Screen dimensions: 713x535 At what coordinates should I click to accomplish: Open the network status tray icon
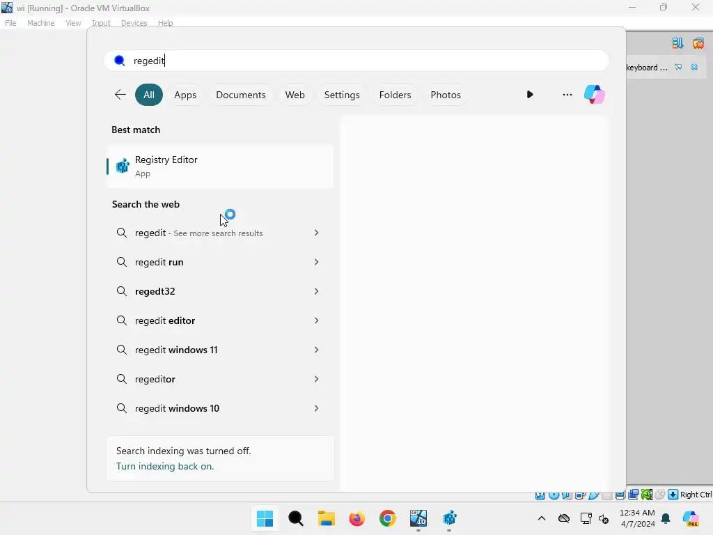pos(586,518)
